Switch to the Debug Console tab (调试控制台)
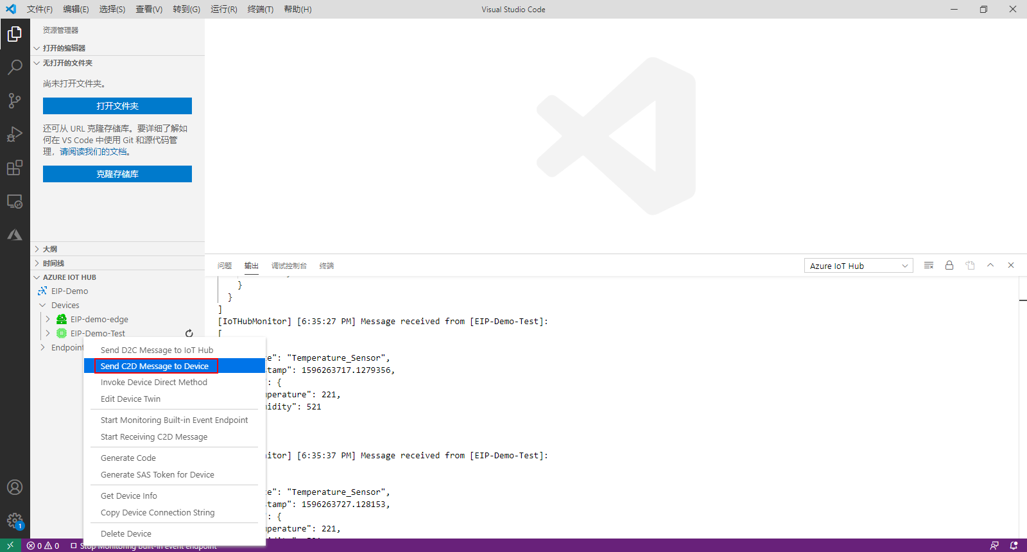Viewport: 1027px width, 552px height. [x=289, y=266]
